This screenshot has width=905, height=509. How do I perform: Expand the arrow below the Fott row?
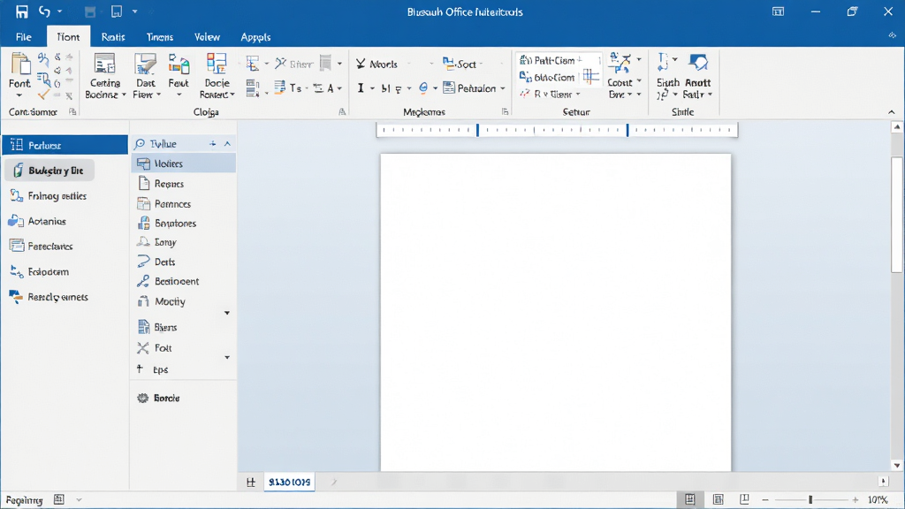[x=227, y=358]
